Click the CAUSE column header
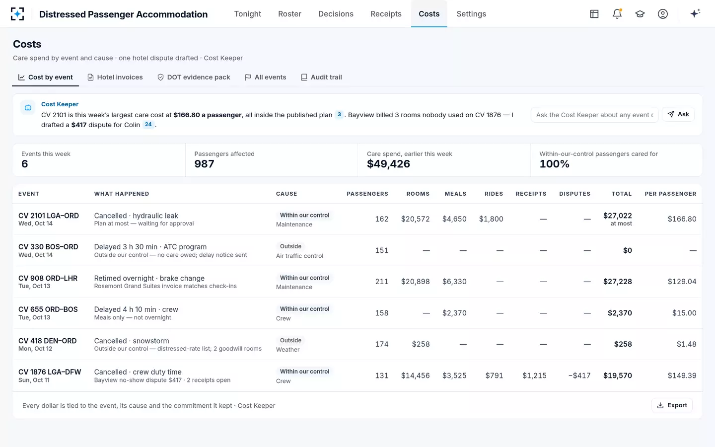 (286, 194)
